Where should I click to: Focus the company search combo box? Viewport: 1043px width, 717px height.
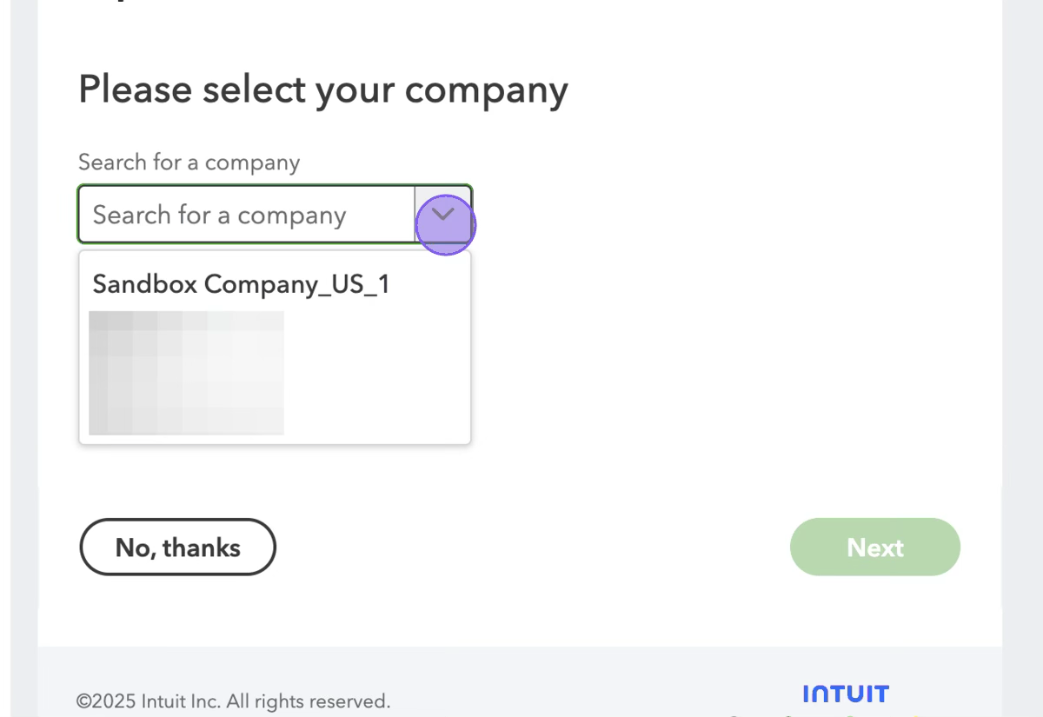(246, 215)
